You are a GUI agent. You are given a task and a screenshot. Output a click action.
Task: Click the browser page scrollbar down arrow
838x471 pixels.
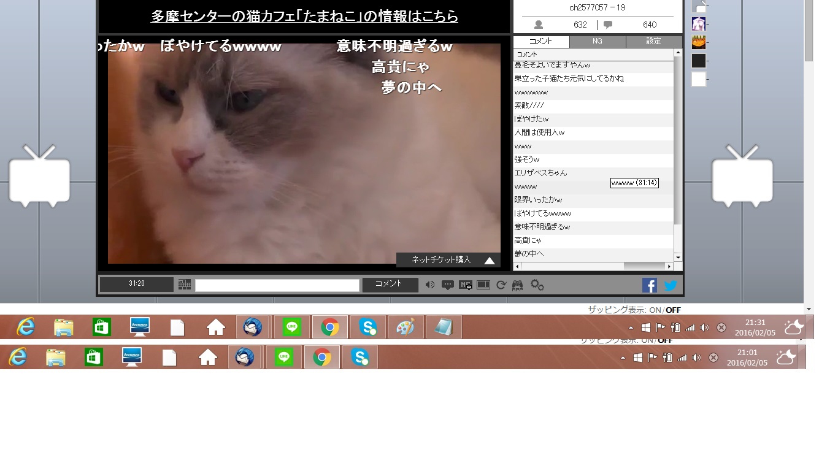pyautogui.click(x=809, y=309)
